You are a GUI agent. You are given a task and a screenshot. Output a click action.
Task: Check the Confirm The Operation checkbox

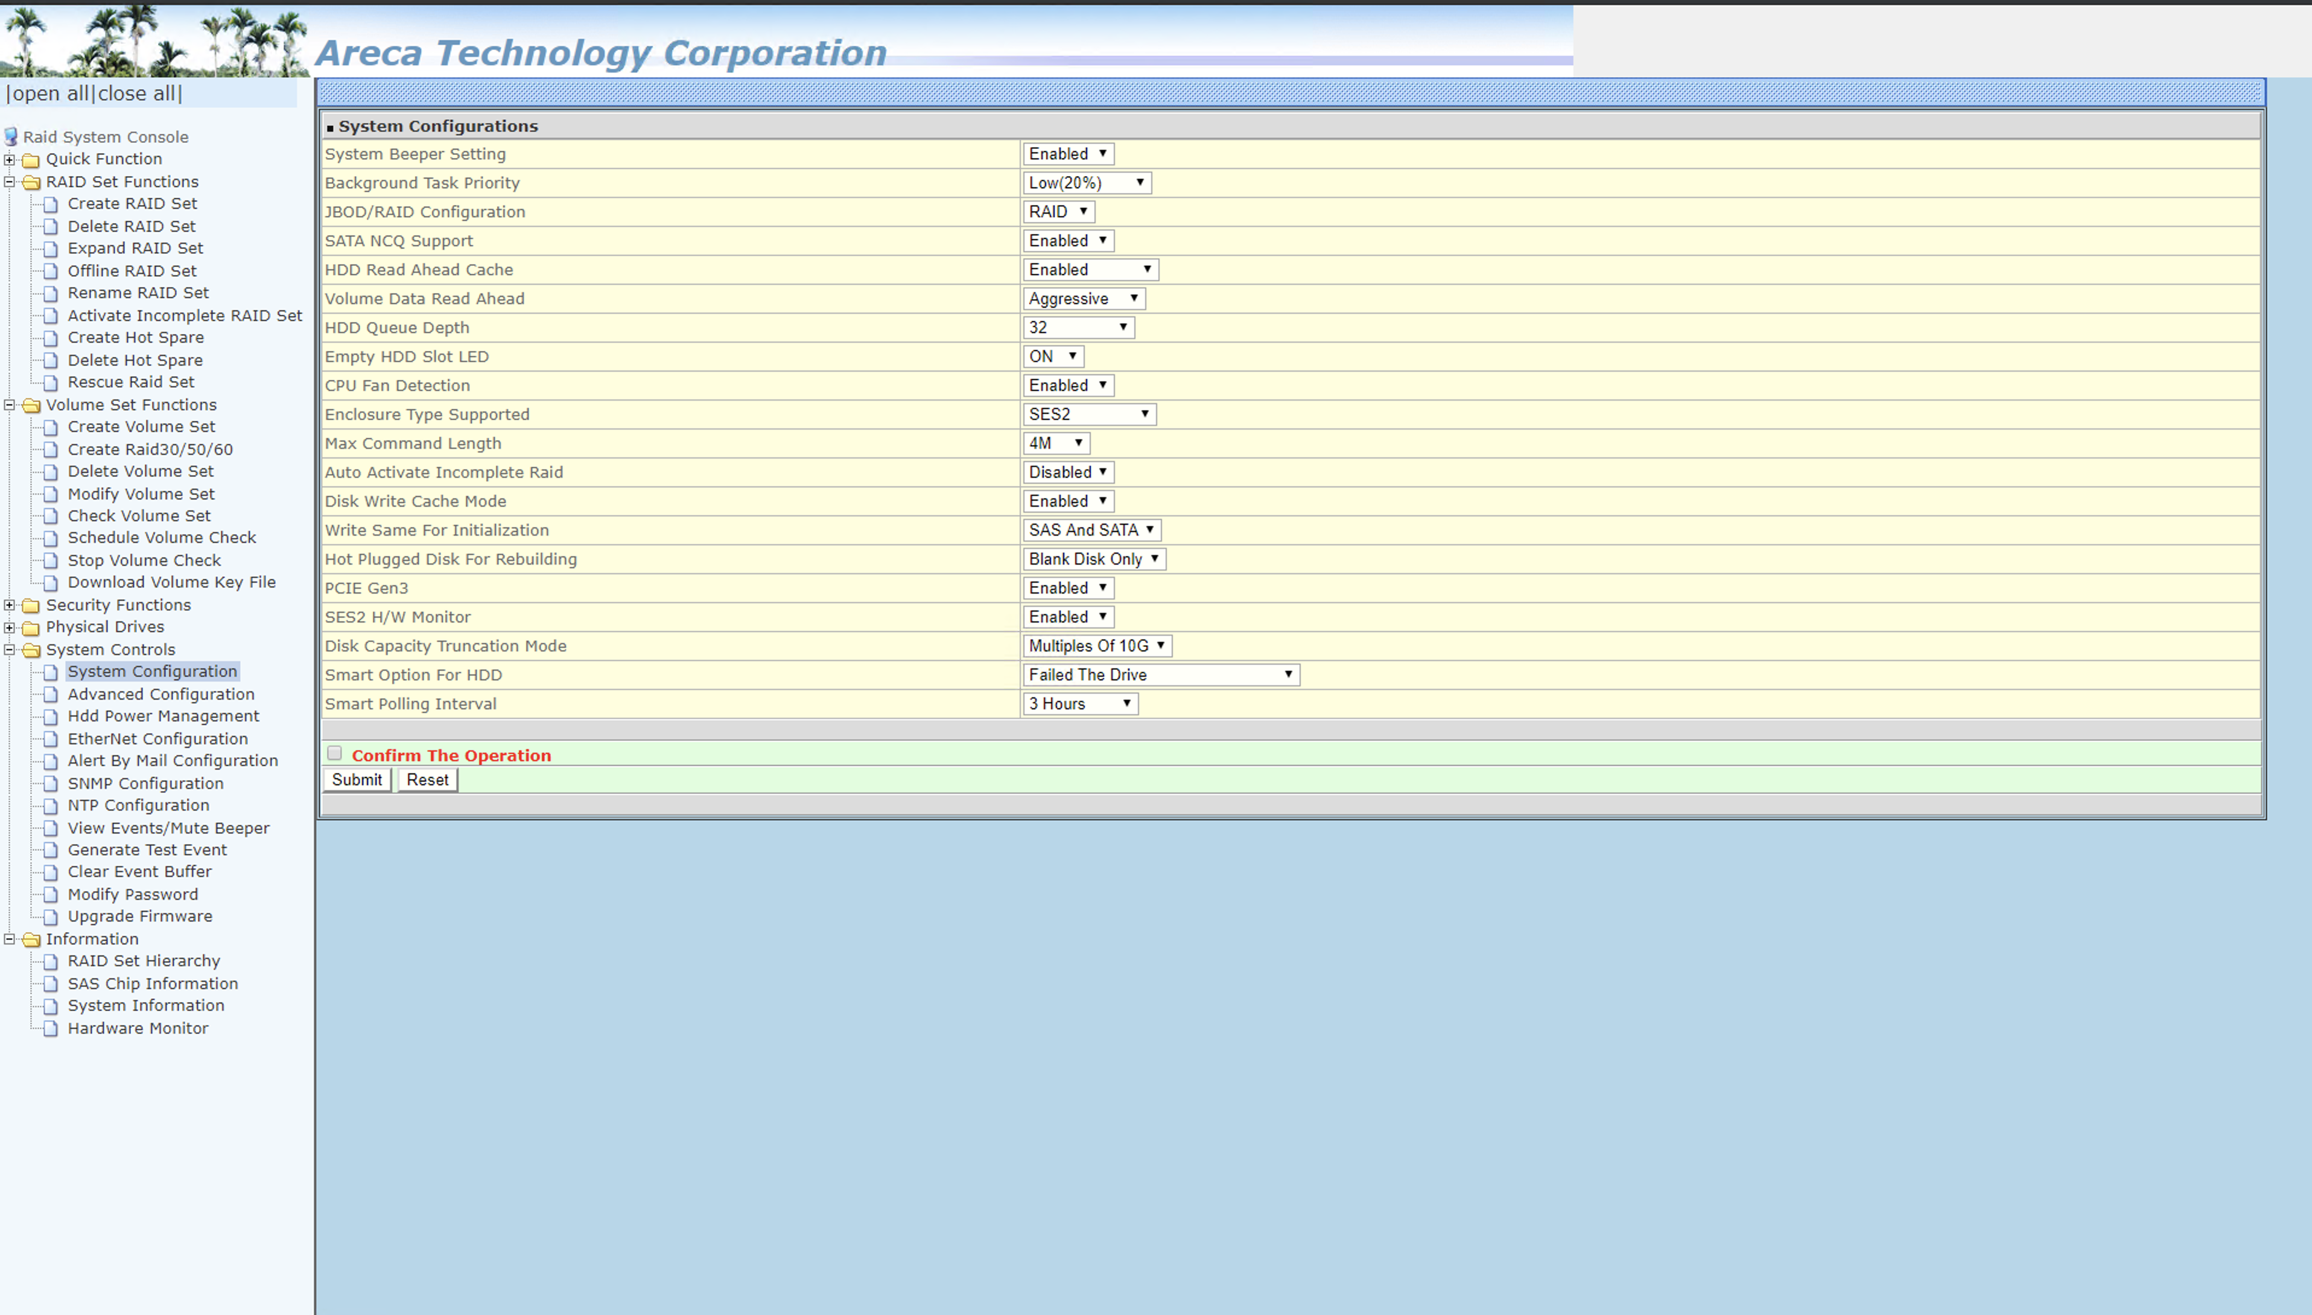coord(335,753)
